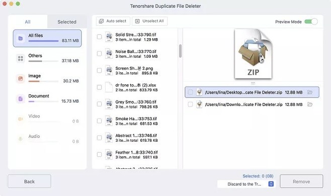Click the Downloads zip archive icon
This screenshot has width=331, height=196.
coord(199,105)
